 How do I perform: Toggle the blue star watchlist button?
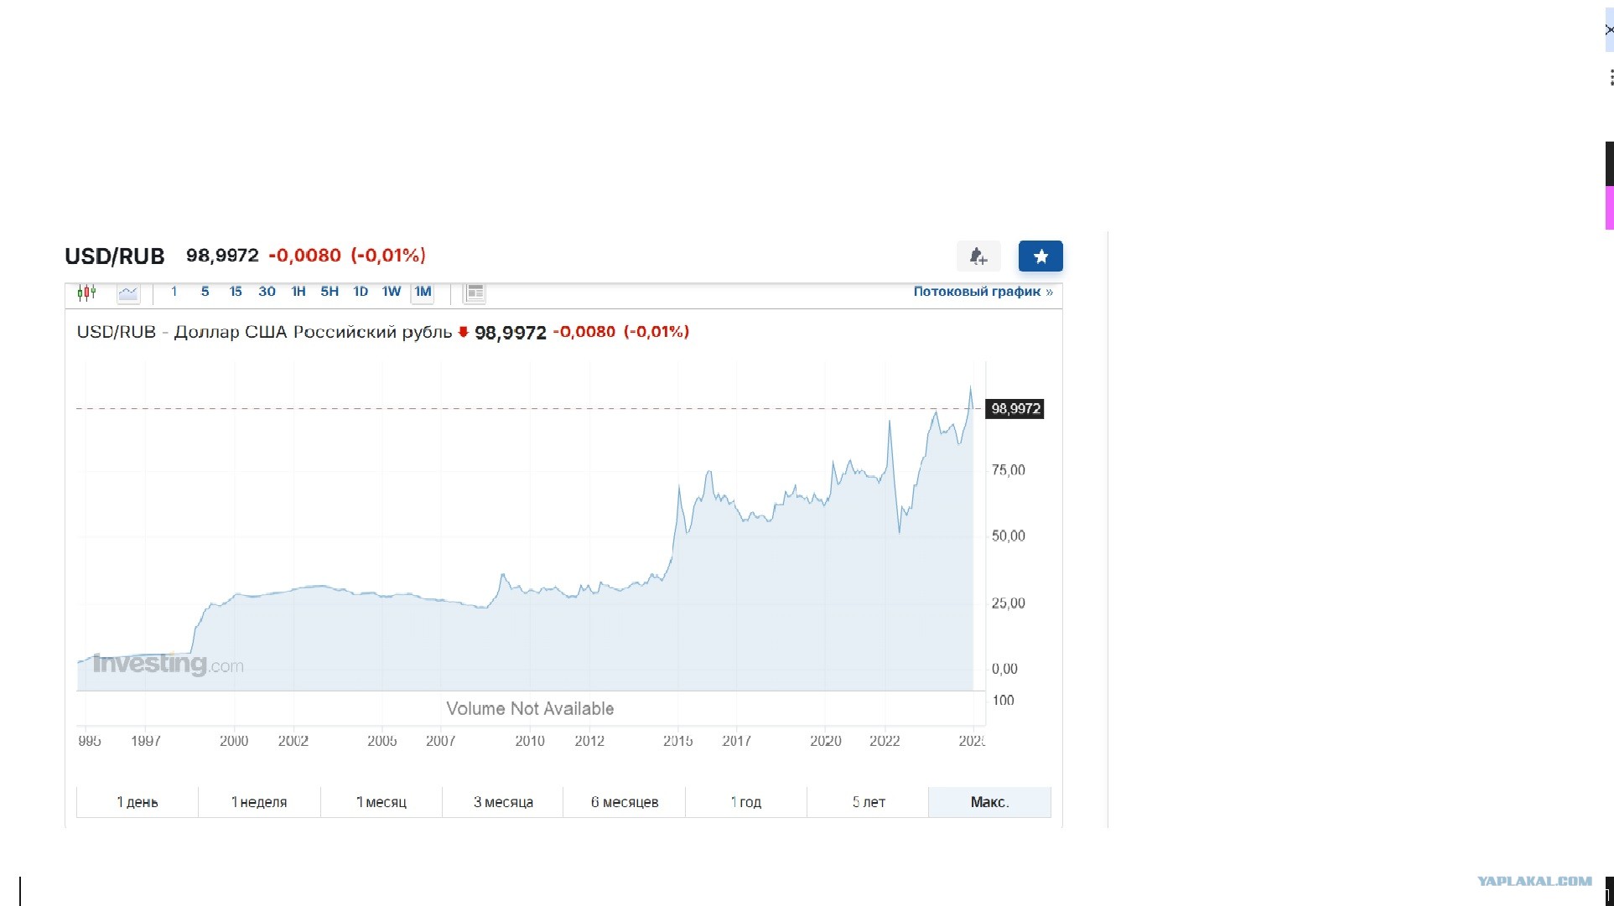pos(1041,256)
